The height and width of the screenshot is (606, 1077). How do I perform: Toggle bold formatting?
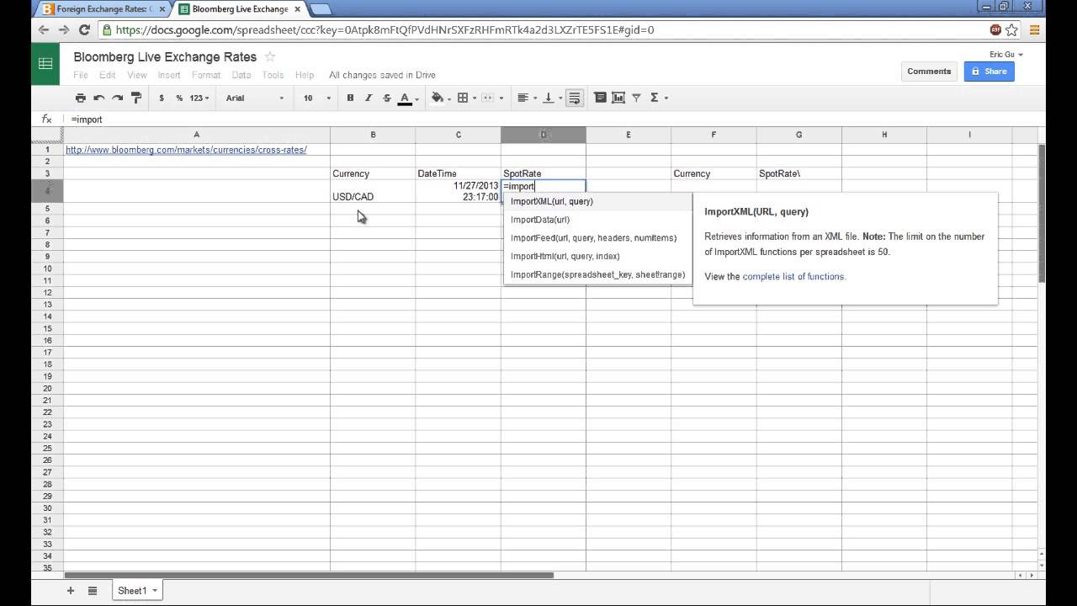[x=350, y=98]
